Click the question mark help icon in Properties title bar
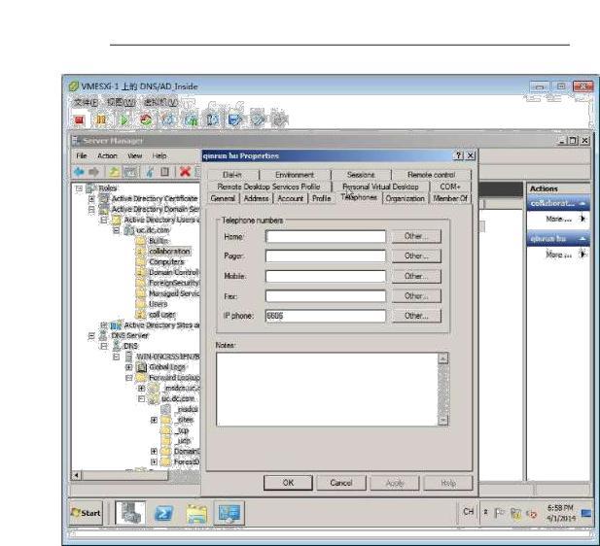This screenshot has height=546, width=600. pyautogui.click(x=458, y=155)
